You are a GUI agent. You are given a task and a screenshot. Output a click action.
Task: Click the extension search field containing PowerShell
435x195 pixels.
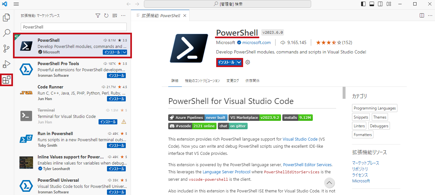(74, 27)
